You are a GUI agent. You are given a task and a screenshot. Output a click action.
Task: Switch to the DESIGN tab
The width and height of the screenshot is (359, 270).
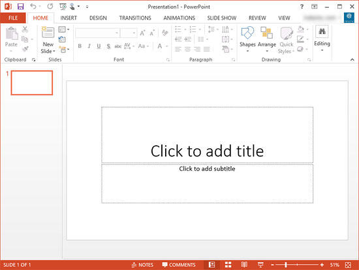click(98, 18)
